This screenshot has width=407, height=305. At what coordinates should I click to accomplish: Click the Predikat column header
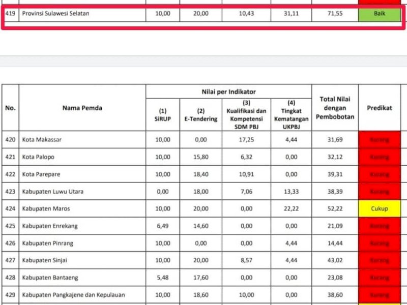[379, 108]
